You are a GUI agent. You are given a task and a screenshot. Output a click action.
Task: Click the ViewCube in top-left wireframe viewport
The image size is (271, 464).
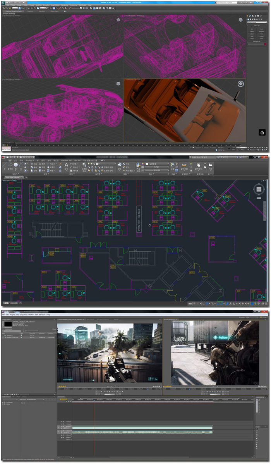(x=118, y=19)
